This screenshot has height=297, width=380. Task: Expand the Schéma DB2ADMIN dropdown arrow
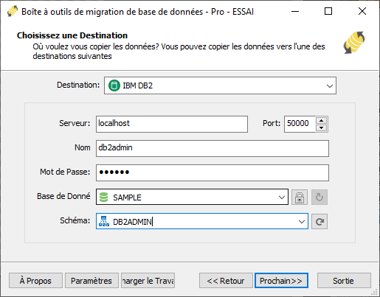[302, 222]
